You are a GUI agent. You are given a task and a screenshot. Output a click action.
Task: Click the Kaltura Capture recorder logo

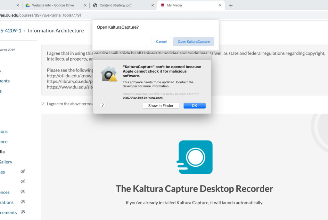[195, 157]
